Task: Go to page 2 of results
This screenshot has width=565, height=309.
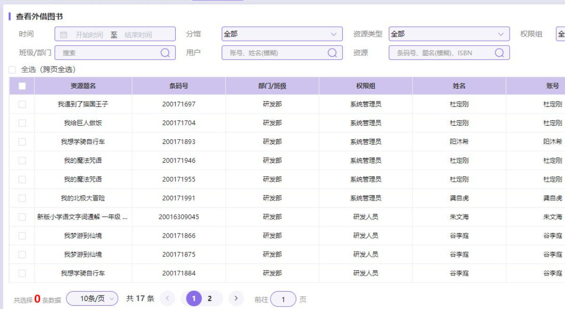Action: click(210, 298)
